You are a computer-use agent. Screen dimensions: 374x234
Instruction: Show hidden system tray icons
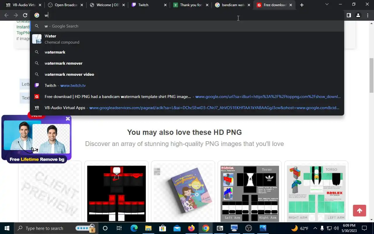315,228
